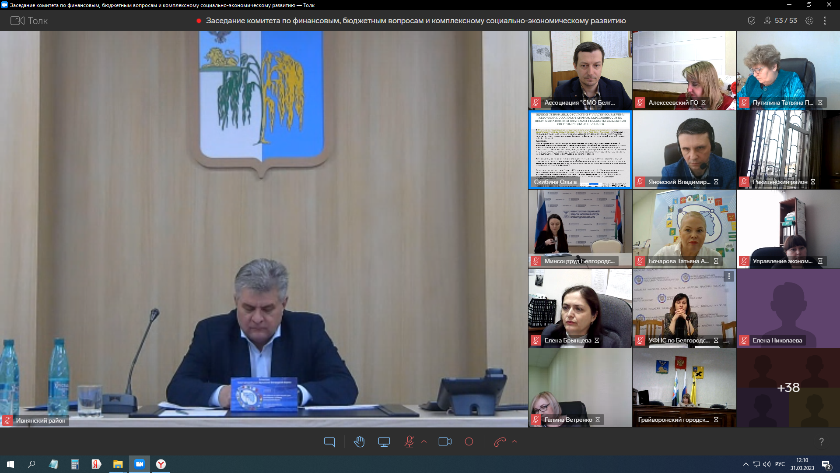This screenshot has height=473, width=840.
Task: Click muted mic icon on Елена Николаева
Action: click(744, 340)
